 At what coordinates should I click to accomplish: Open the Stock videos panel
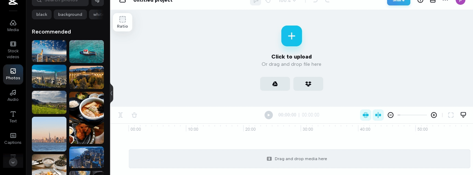pyautogui.click(x=13, y=50)
